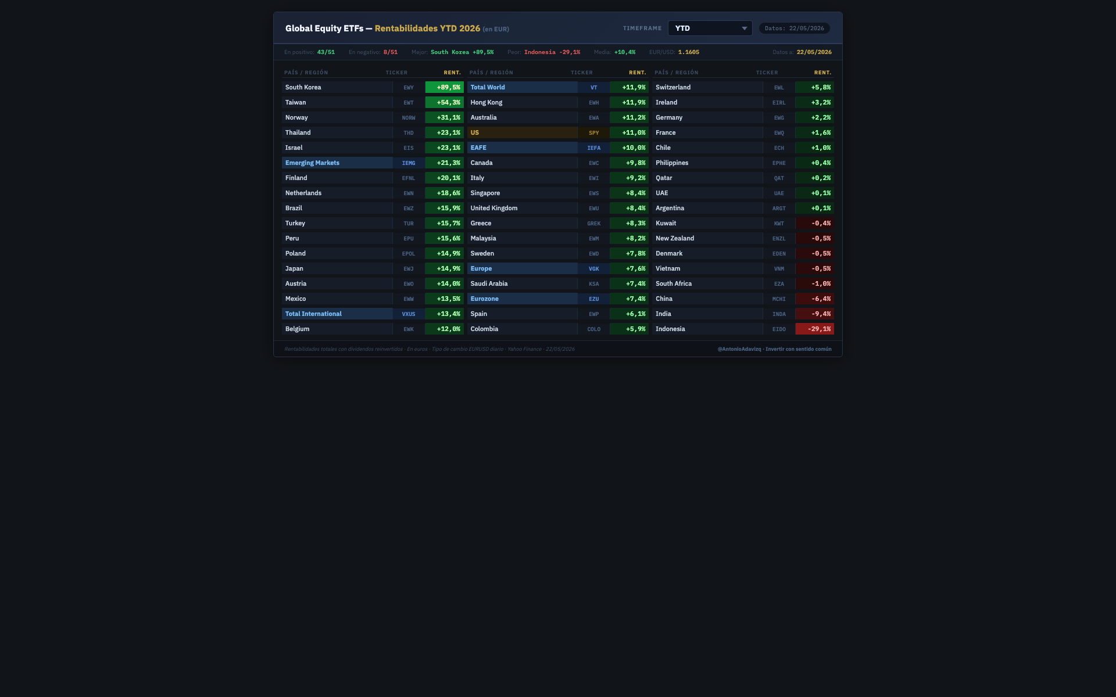Select the Hong Kong row
The height and width of the screenshot is (697, 1116).
[x=522, y=102]
